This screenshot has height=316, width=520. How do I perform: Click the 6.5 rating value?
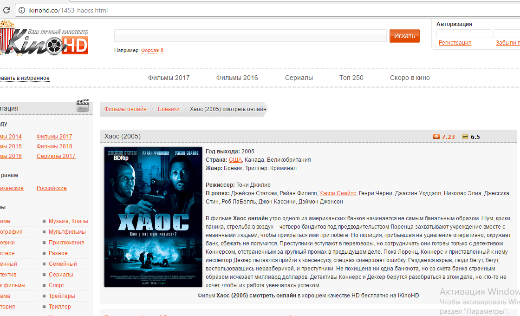tap(475, 137)
